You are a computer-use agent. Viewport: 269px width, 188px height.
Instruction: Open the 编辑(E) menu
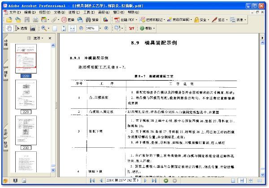pos(30,12)
